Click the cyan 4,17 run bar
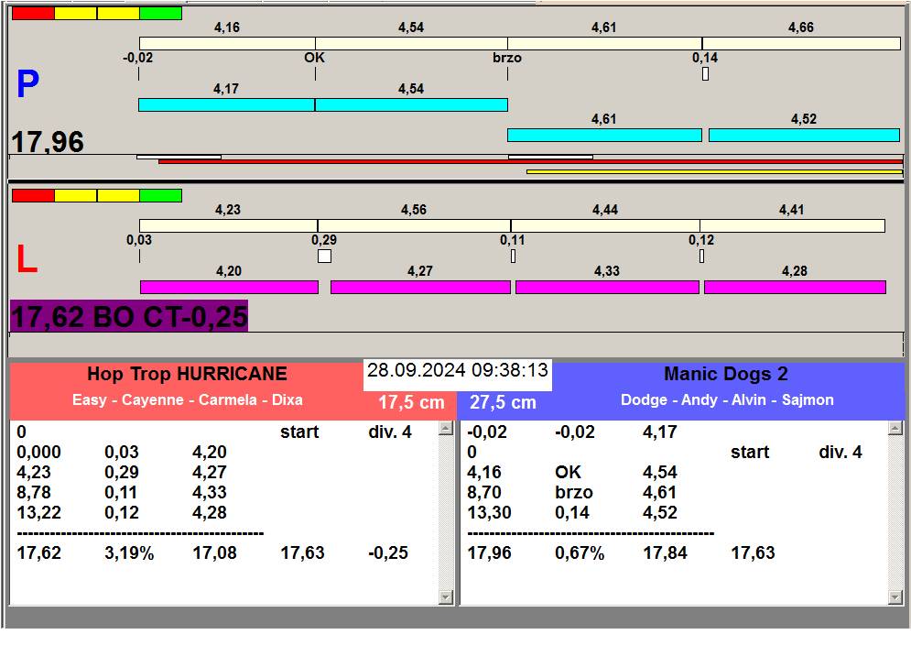The image size is (911, 656). (x=226, y=104)
